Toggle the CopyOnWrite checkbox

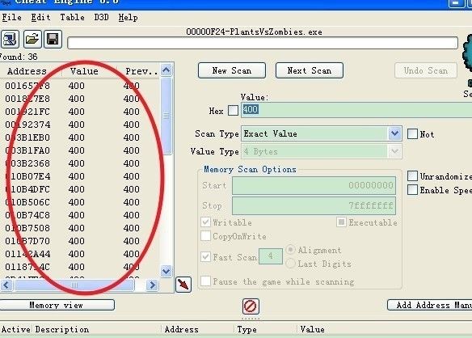(x=205, y=236)
